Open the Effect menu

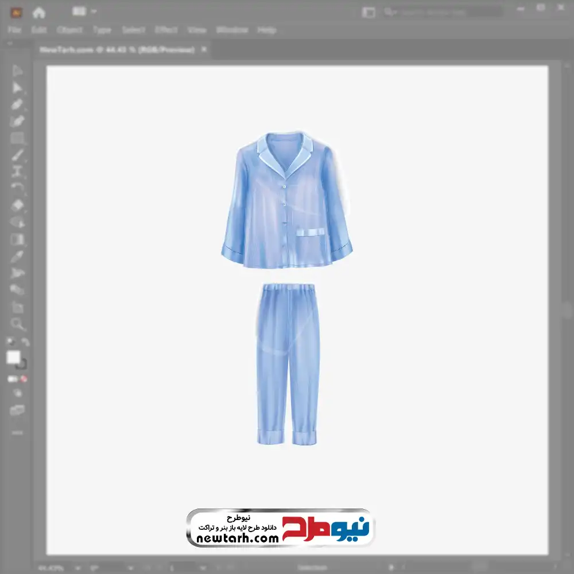[166, 30]
